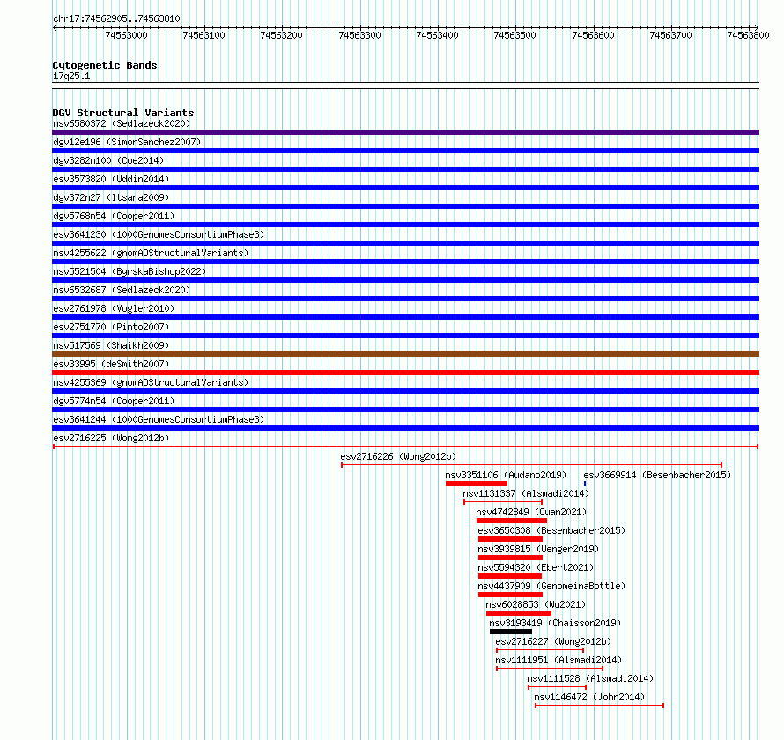Select nsv5521504 (ByrskaBishop2022) label
This screenshot has height=740, width=784.
tap(129, 271)
